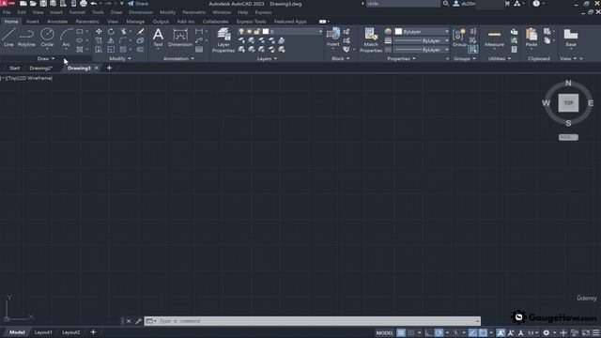Open the Layout1 tab
601x338 pixels.
(x=43, y=332)
